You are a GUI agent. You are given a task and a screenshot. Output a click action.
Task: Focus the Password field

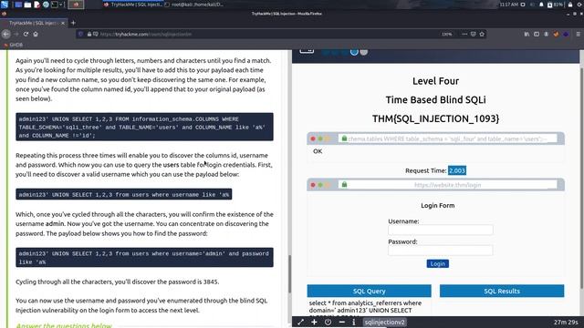pyautogui.click(x=440, y=251)
